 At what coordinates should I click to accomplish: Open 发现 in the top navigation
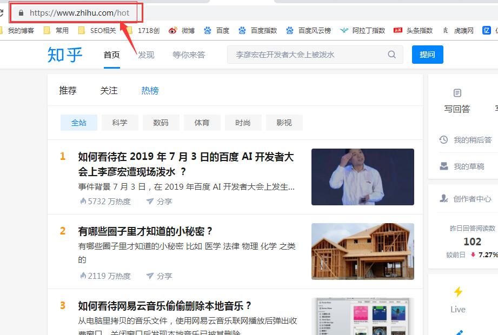coord(146,55)
